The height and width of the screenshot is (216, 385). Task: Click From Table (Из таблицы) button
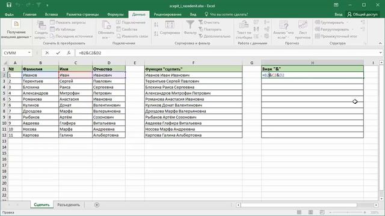pos(63,29)
